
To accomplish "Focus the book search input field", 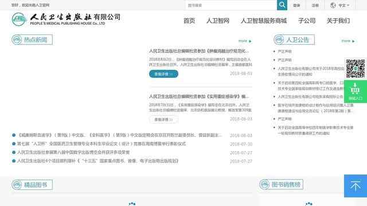I will [231, 5].
